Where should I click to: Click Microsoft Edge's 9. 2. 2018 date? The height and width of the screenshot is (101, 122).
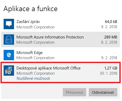[x=109, y=58]
